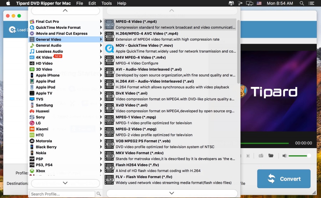Screen dimensions: 321x198
Task: Open the File menu
Action: (80, 3)
